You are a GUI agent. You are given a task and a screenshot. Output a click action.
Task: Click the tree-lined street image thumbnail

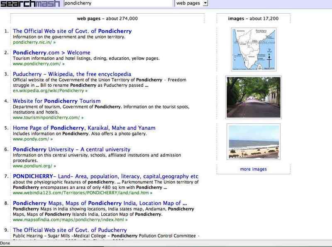pyautogui.click(x=254, y=97)
